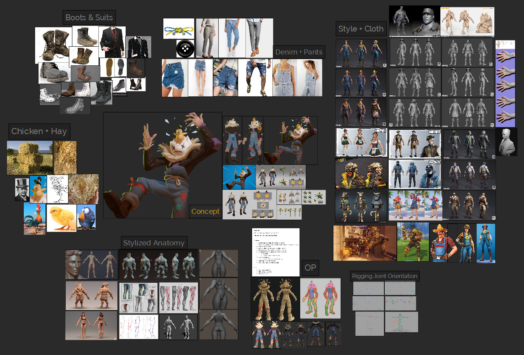
Task: Select the Stylized Anatomy label
Action: [154, 243]
